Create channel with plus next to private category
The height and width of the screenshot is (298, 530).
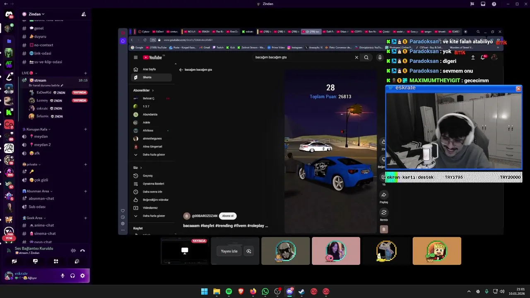[x=86, y=164]
